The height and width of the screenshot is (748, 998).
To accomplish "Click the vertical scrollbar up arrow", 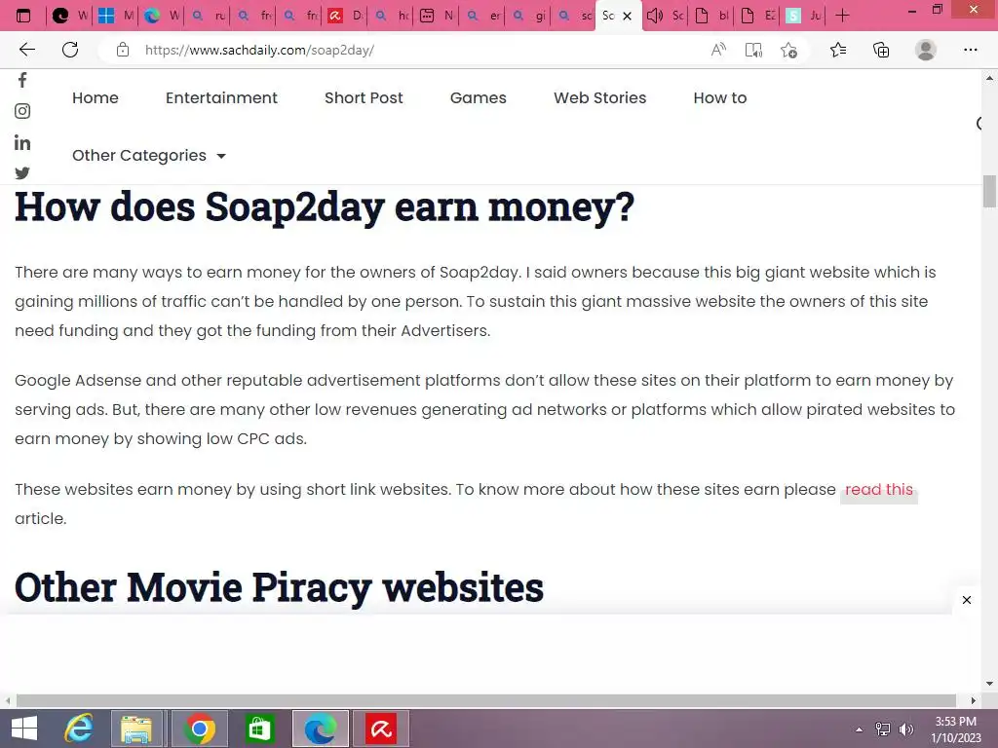I will pos(989,78).
